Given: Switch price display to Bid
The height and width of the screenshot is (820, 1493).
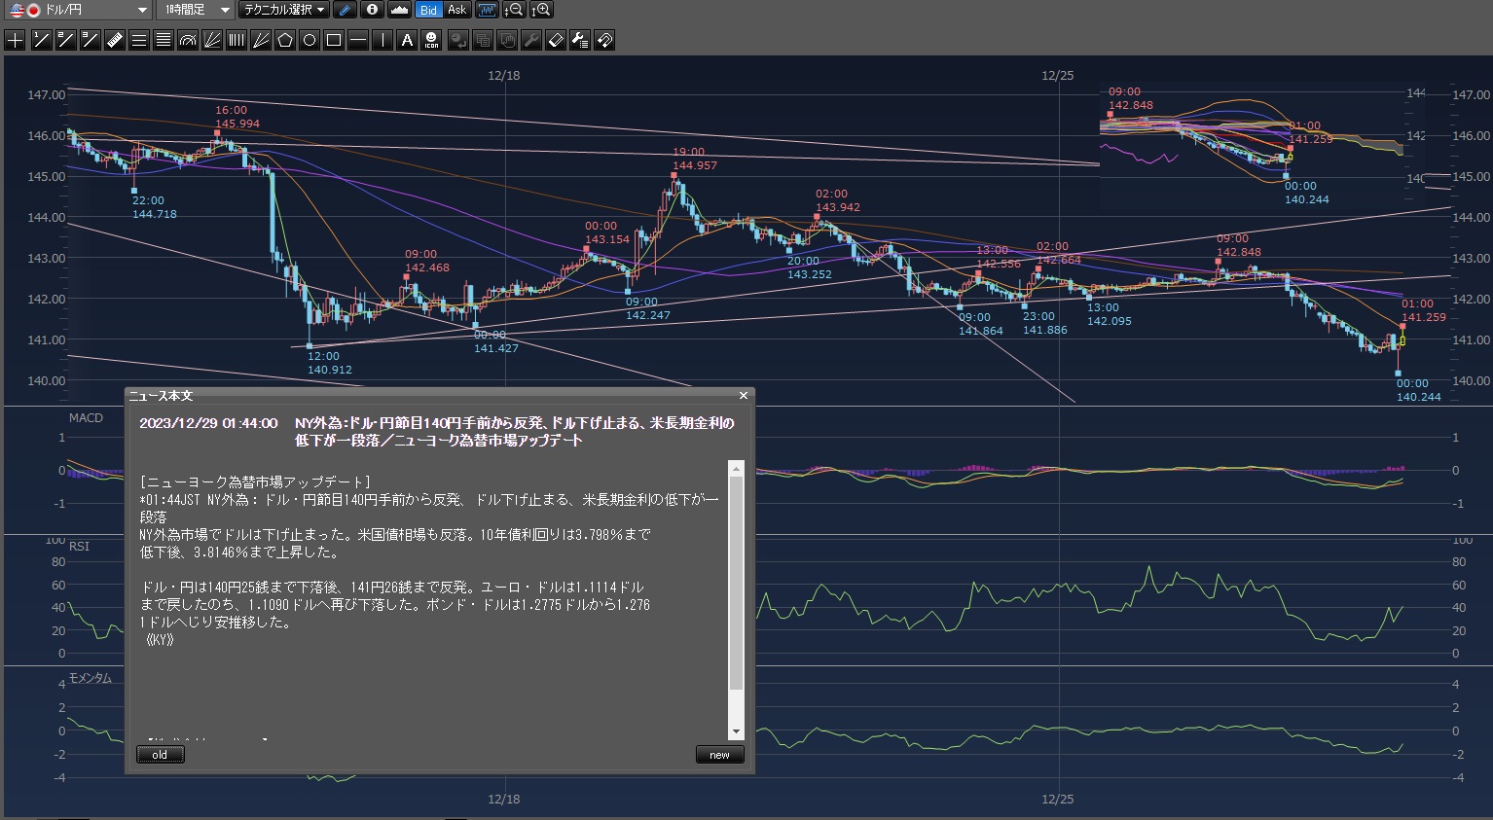Looking at the screenshot, I should point(428,10).
